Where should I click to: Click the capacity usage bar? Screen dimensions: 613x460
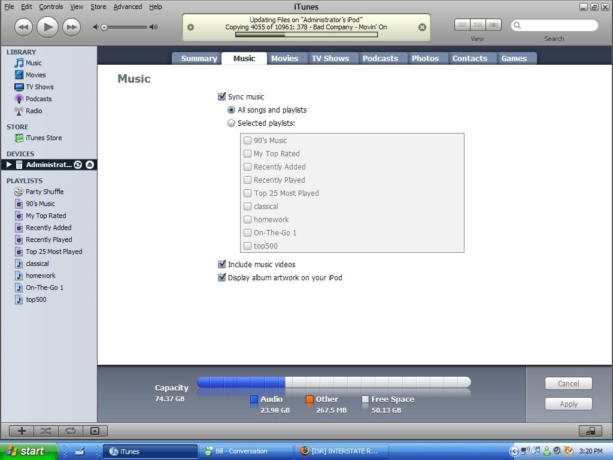click(334, 382)
